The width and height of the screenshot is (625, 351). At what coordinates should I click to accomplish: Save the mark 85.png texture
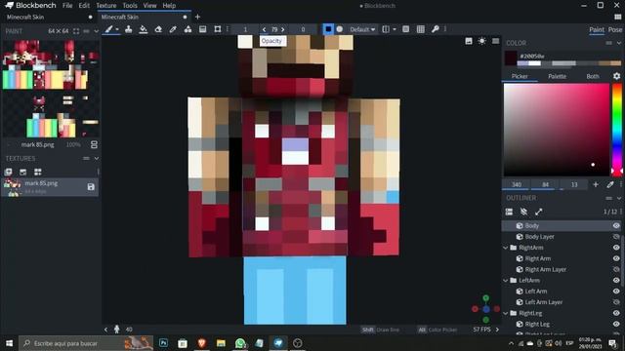[91, 187]
